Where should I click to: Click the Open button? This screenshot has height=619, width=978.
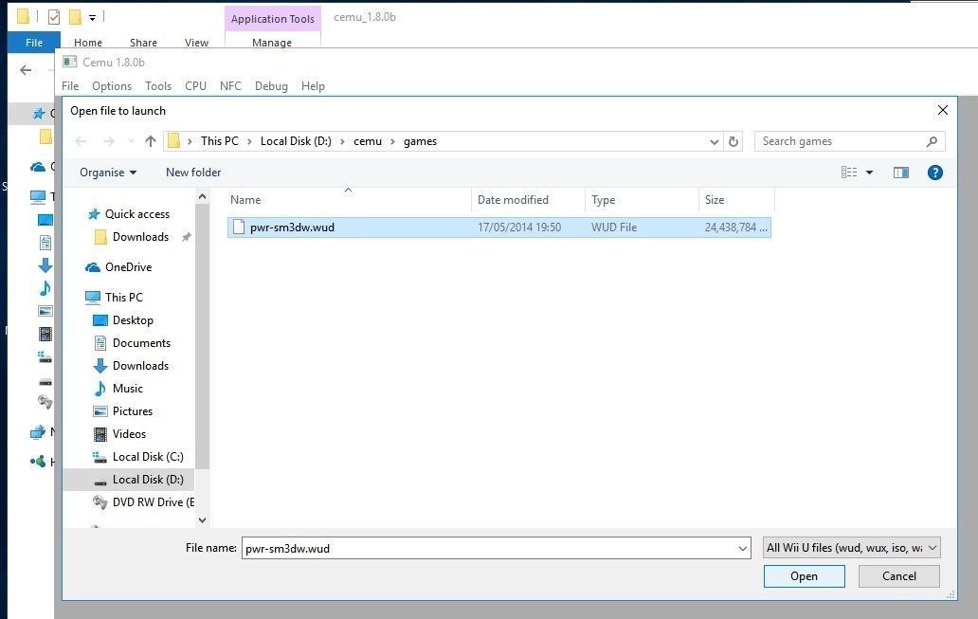[804, 576]
